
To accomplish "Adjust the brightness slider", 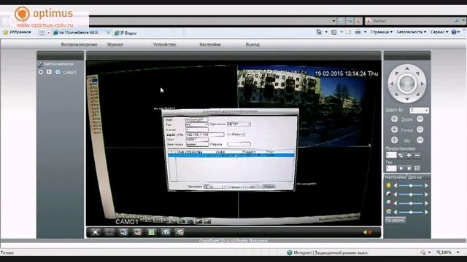I will point(411,186).
